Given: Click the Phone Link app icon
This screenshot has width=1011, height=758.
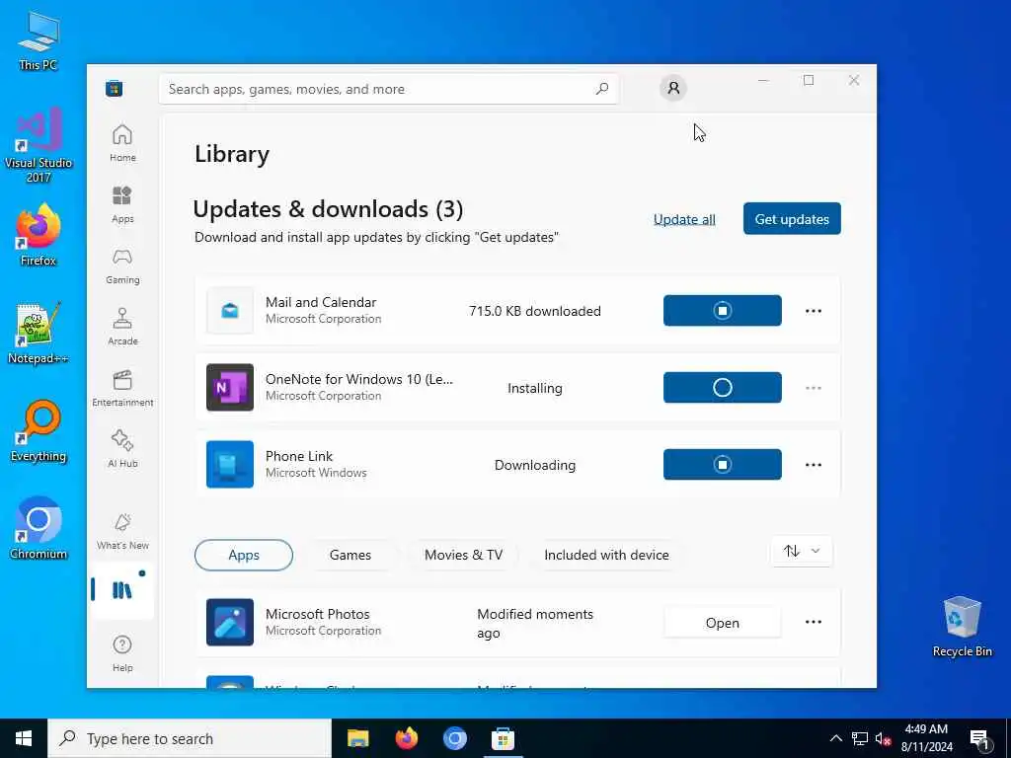Looking at the screenshot, I should coord(229,465).
